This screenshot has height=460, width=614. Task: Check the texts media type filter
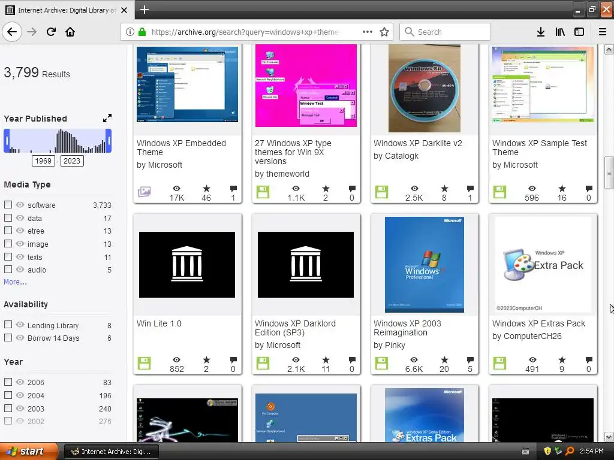(x=8, y=256)
